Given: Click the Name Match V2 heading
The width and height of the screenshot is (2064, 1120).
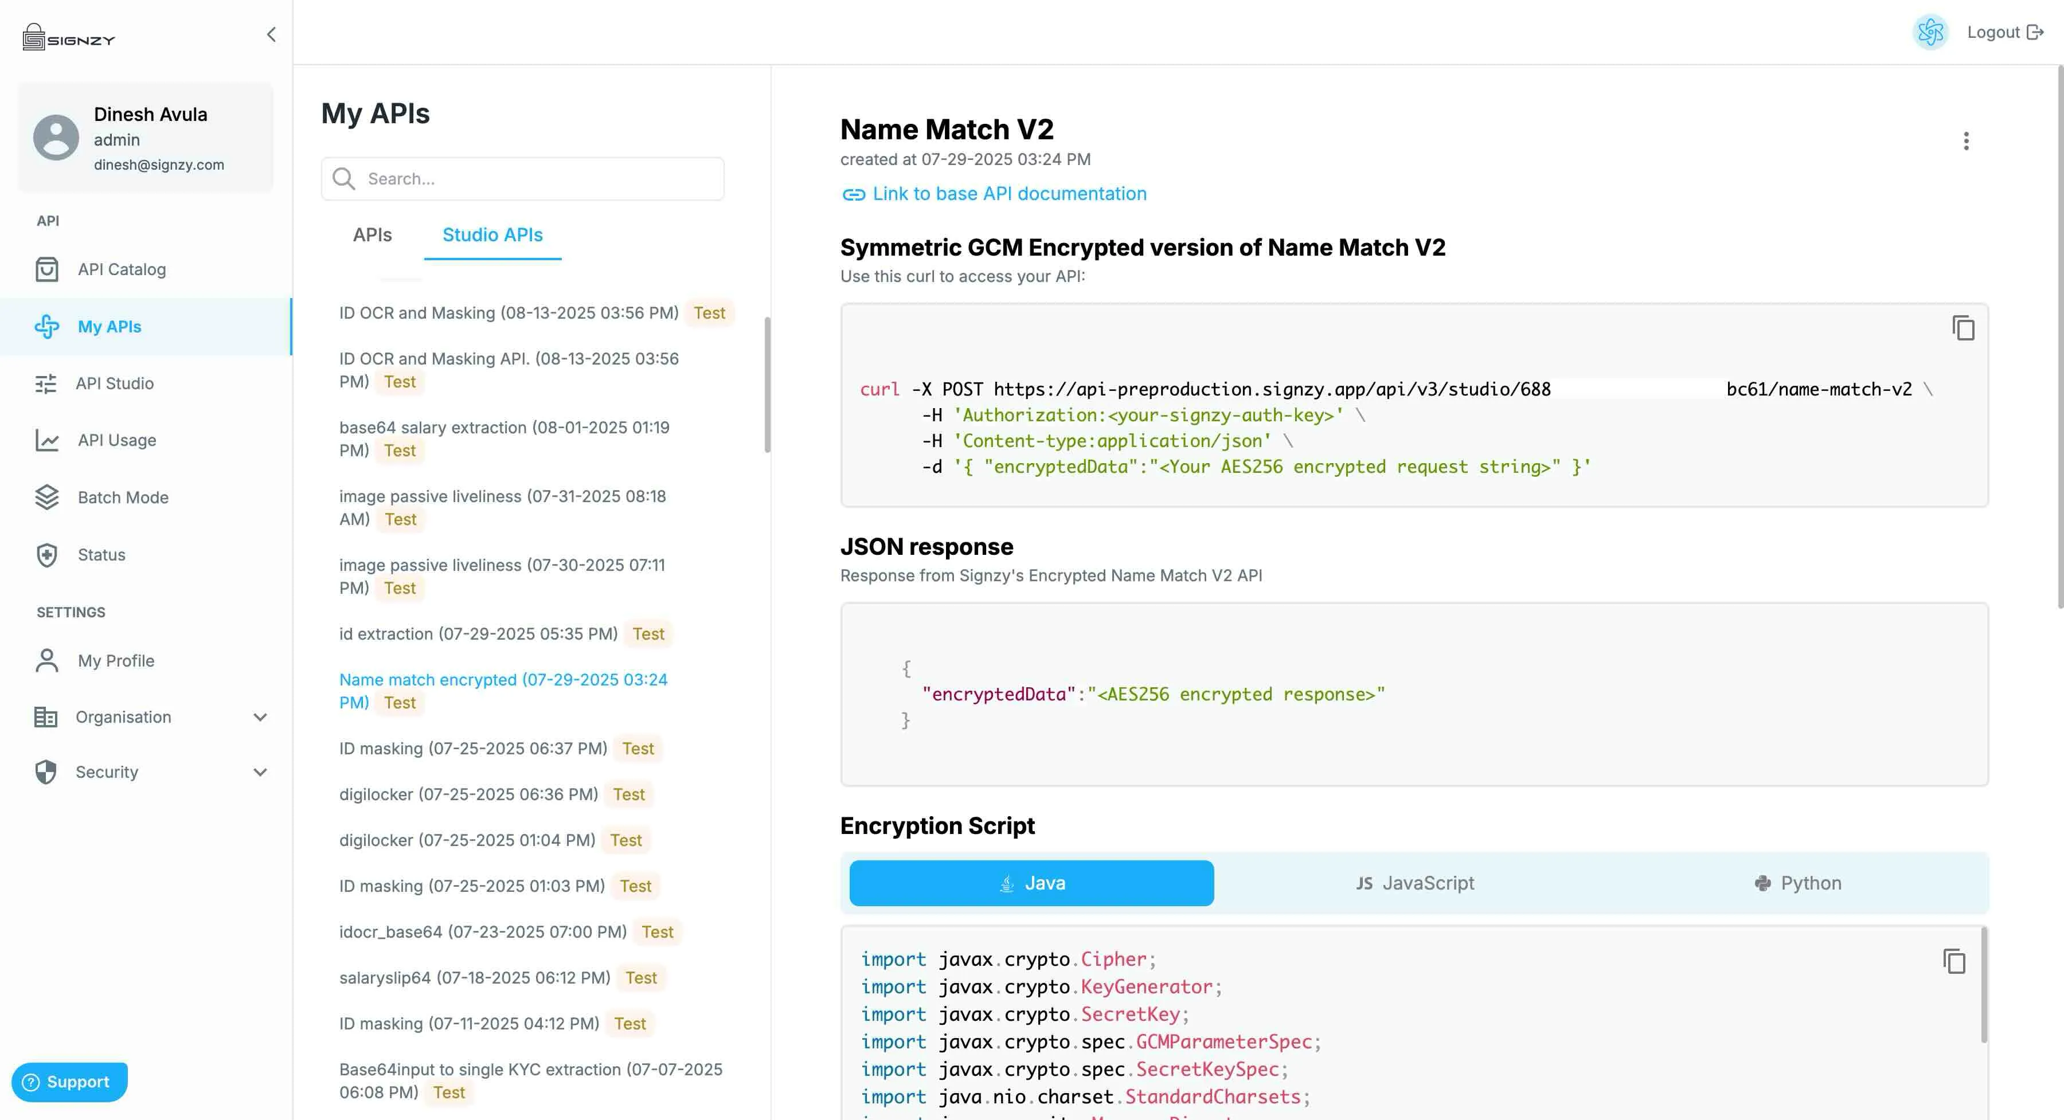Looking at the screenshot, I should [x=946, y=129].
